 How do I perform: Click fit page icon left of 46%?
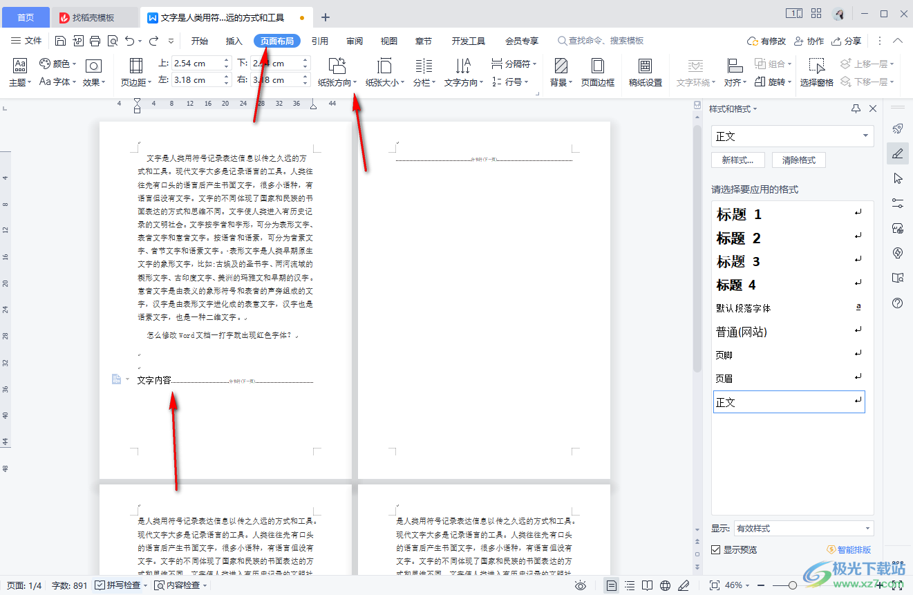point(715,585)
